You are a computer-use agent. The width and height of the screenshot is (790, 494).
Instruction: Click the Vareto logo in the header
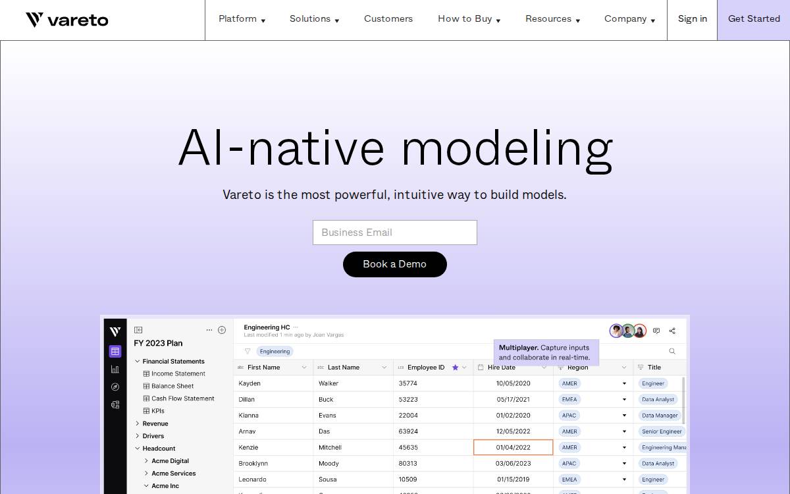[66, 20]
